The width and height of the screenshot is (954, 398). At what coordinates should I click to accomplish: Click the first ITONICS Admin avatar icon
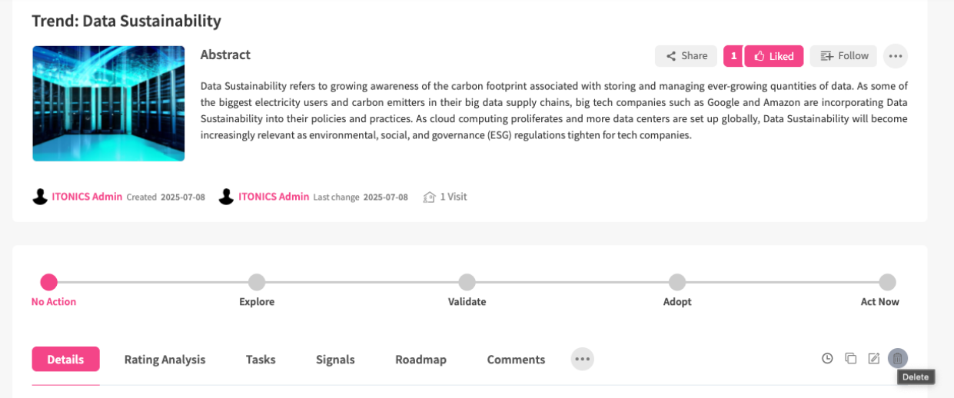pos(40,197)
